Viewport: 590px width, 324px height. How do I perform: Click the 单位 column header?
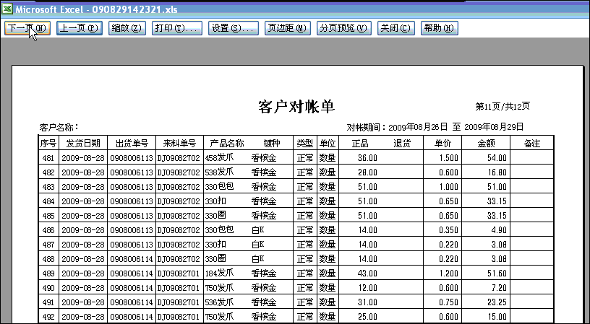click(328, 143)
